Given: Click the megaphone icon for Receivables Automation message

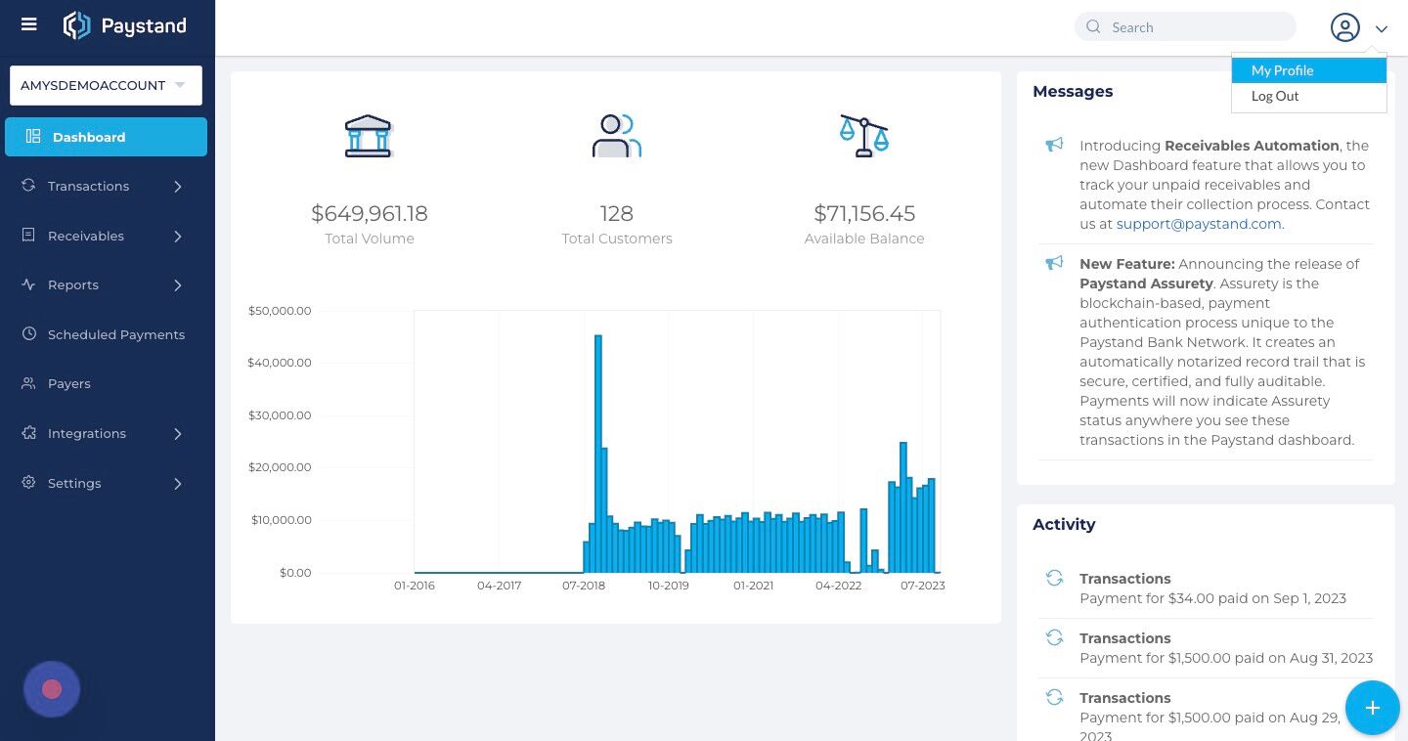Looking at the screenshot, I should pyautogui.click(x=1054, y=145).
